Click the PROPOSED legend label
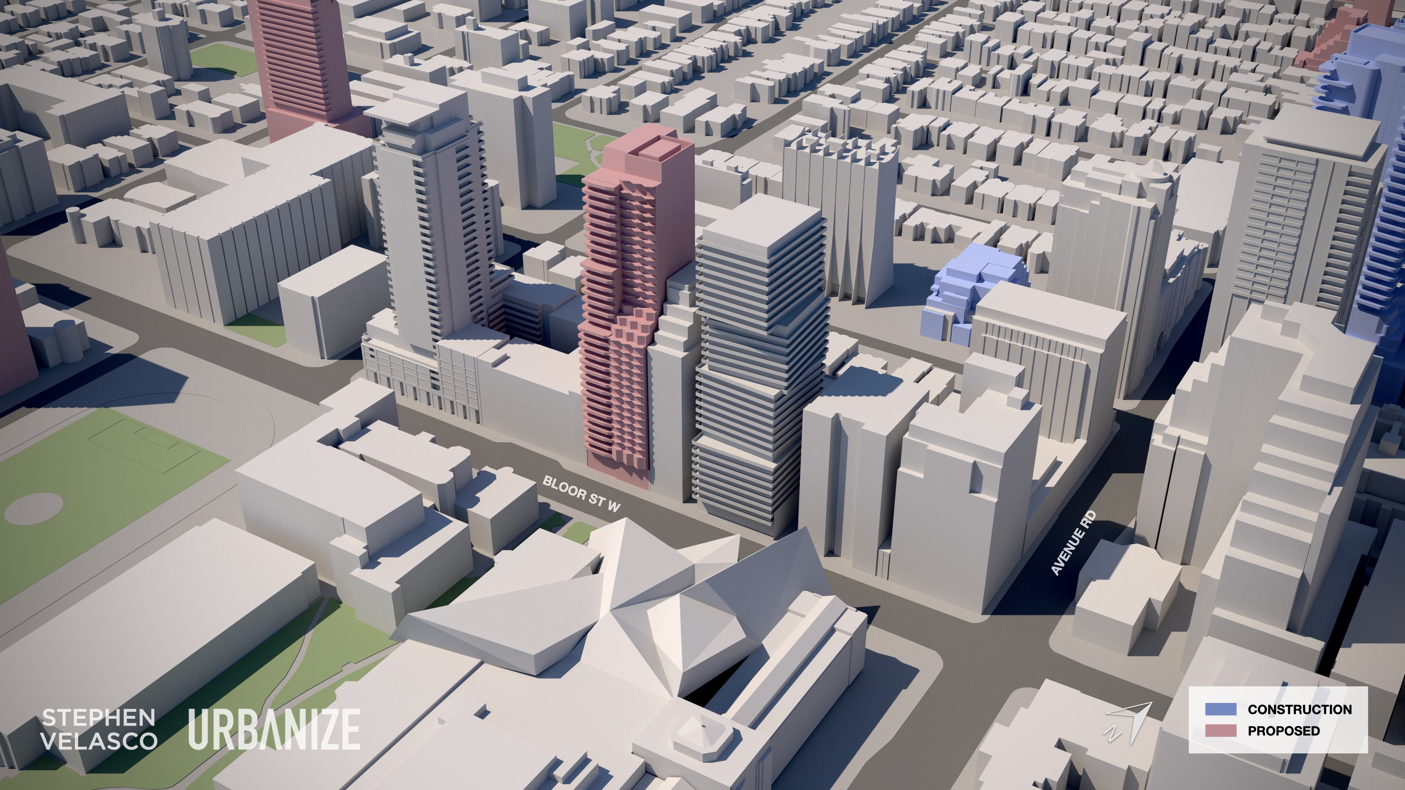1405x790 pixels. [x=1284, y=731]
